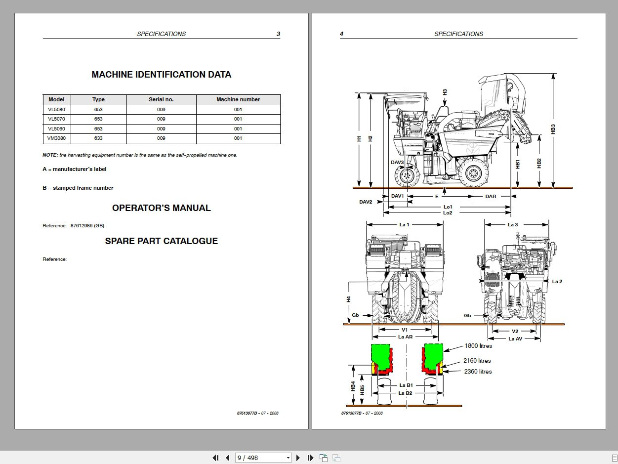Click the Type column header
This screenshot has height=464, width=618.
click(98, 99)
